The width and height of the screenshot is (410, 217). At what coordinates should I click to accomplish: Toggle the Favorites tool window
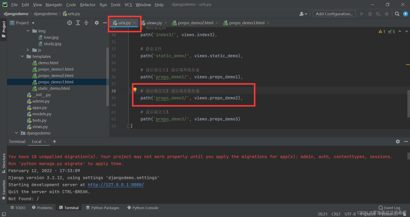(x=4, y=190)
